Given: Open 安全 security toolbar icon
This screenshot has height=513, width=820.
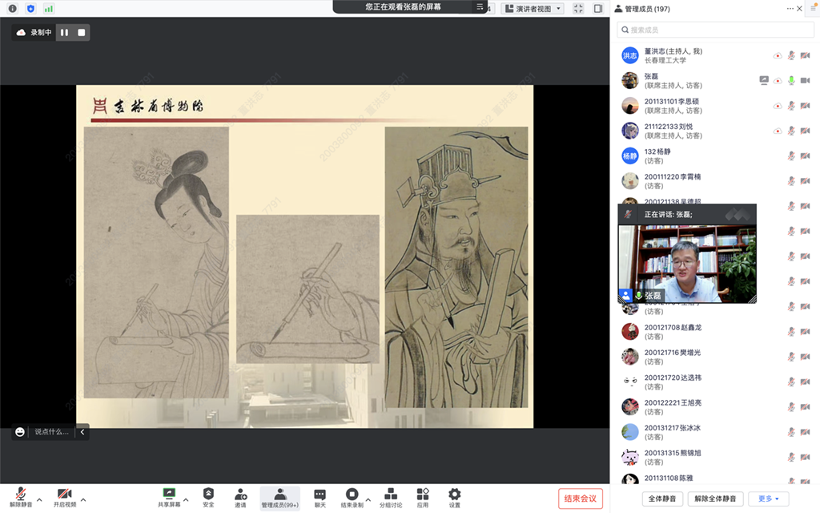Looking at the screenshot, I should [x=208, y=494].
